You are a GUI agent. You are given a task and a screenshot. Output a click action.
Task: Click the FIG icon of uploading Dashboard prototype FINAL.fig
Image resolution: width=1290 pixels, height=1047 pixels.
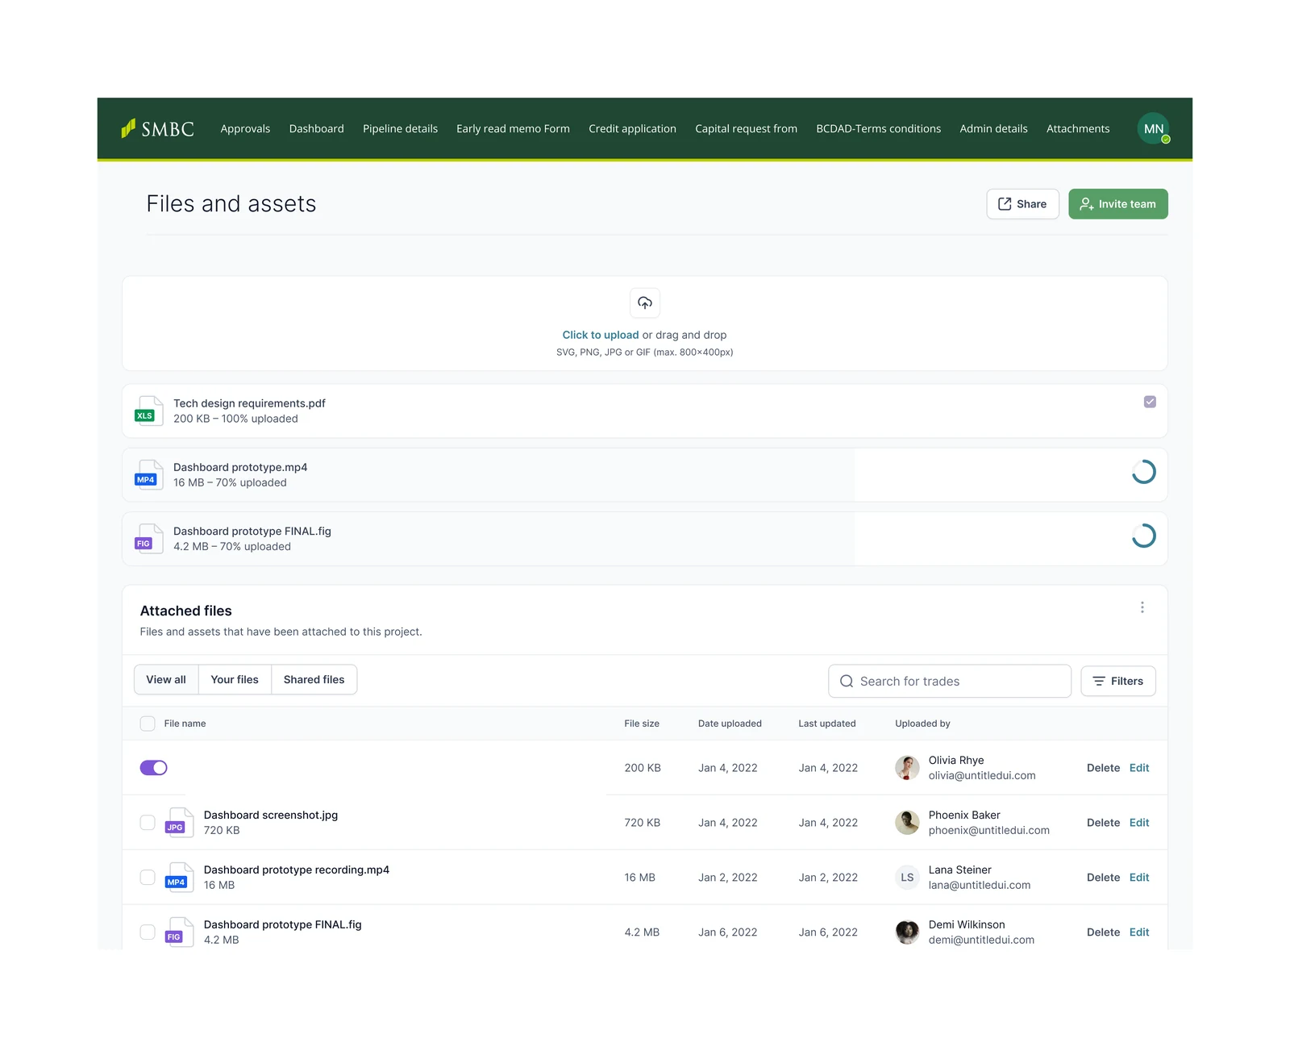(x=148, y=538)
